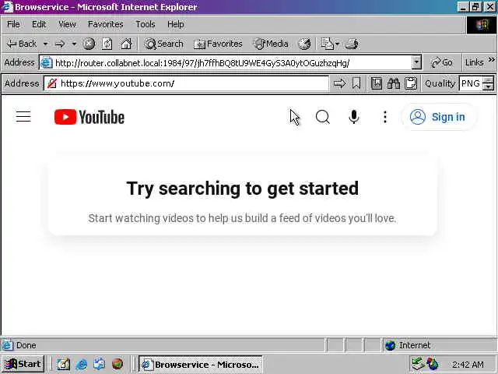
Task: Click the IE address bar URL field
Action: [x=226, y=62]
